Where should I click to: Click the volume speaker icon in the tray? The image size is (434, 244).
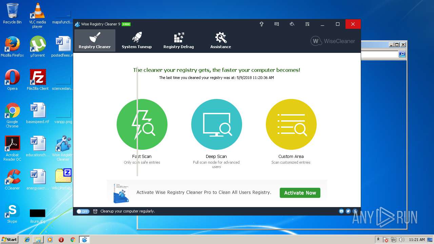tap(402, 240)
